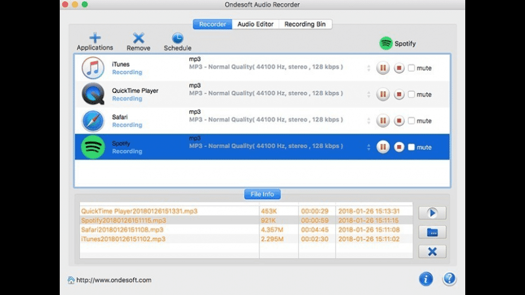Play the selected recorded file
Viewport: 525px width, 295px height.
pos(432,213)
